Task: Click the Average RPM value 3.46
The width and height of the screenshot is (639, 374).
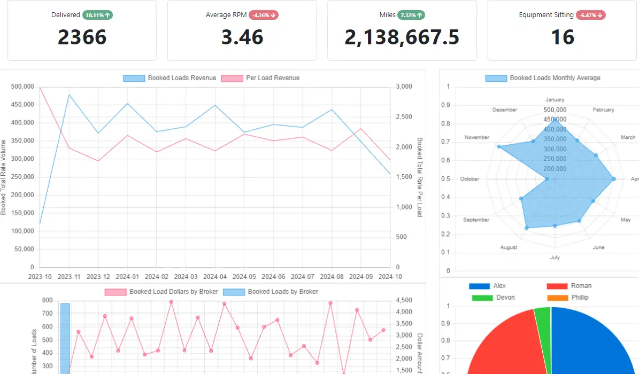Action: pyautogui.click(x=242, y=37)
